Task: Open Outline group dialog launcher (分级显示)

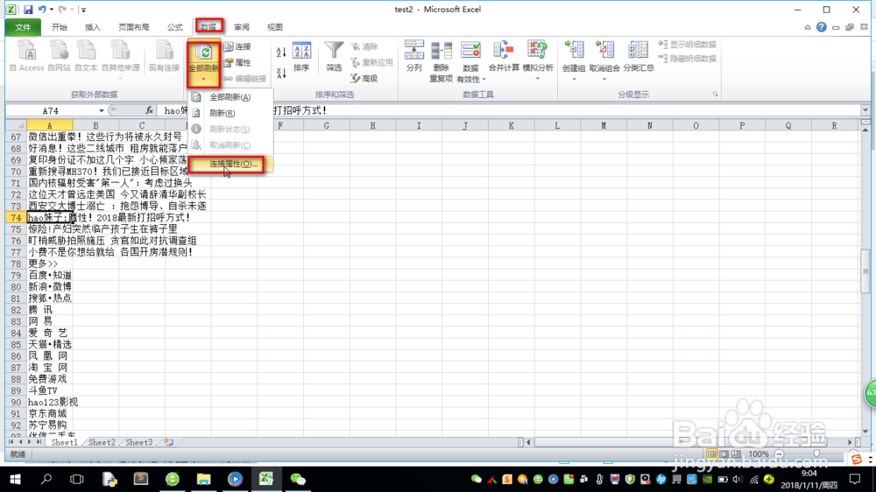Action: (715, 95)
